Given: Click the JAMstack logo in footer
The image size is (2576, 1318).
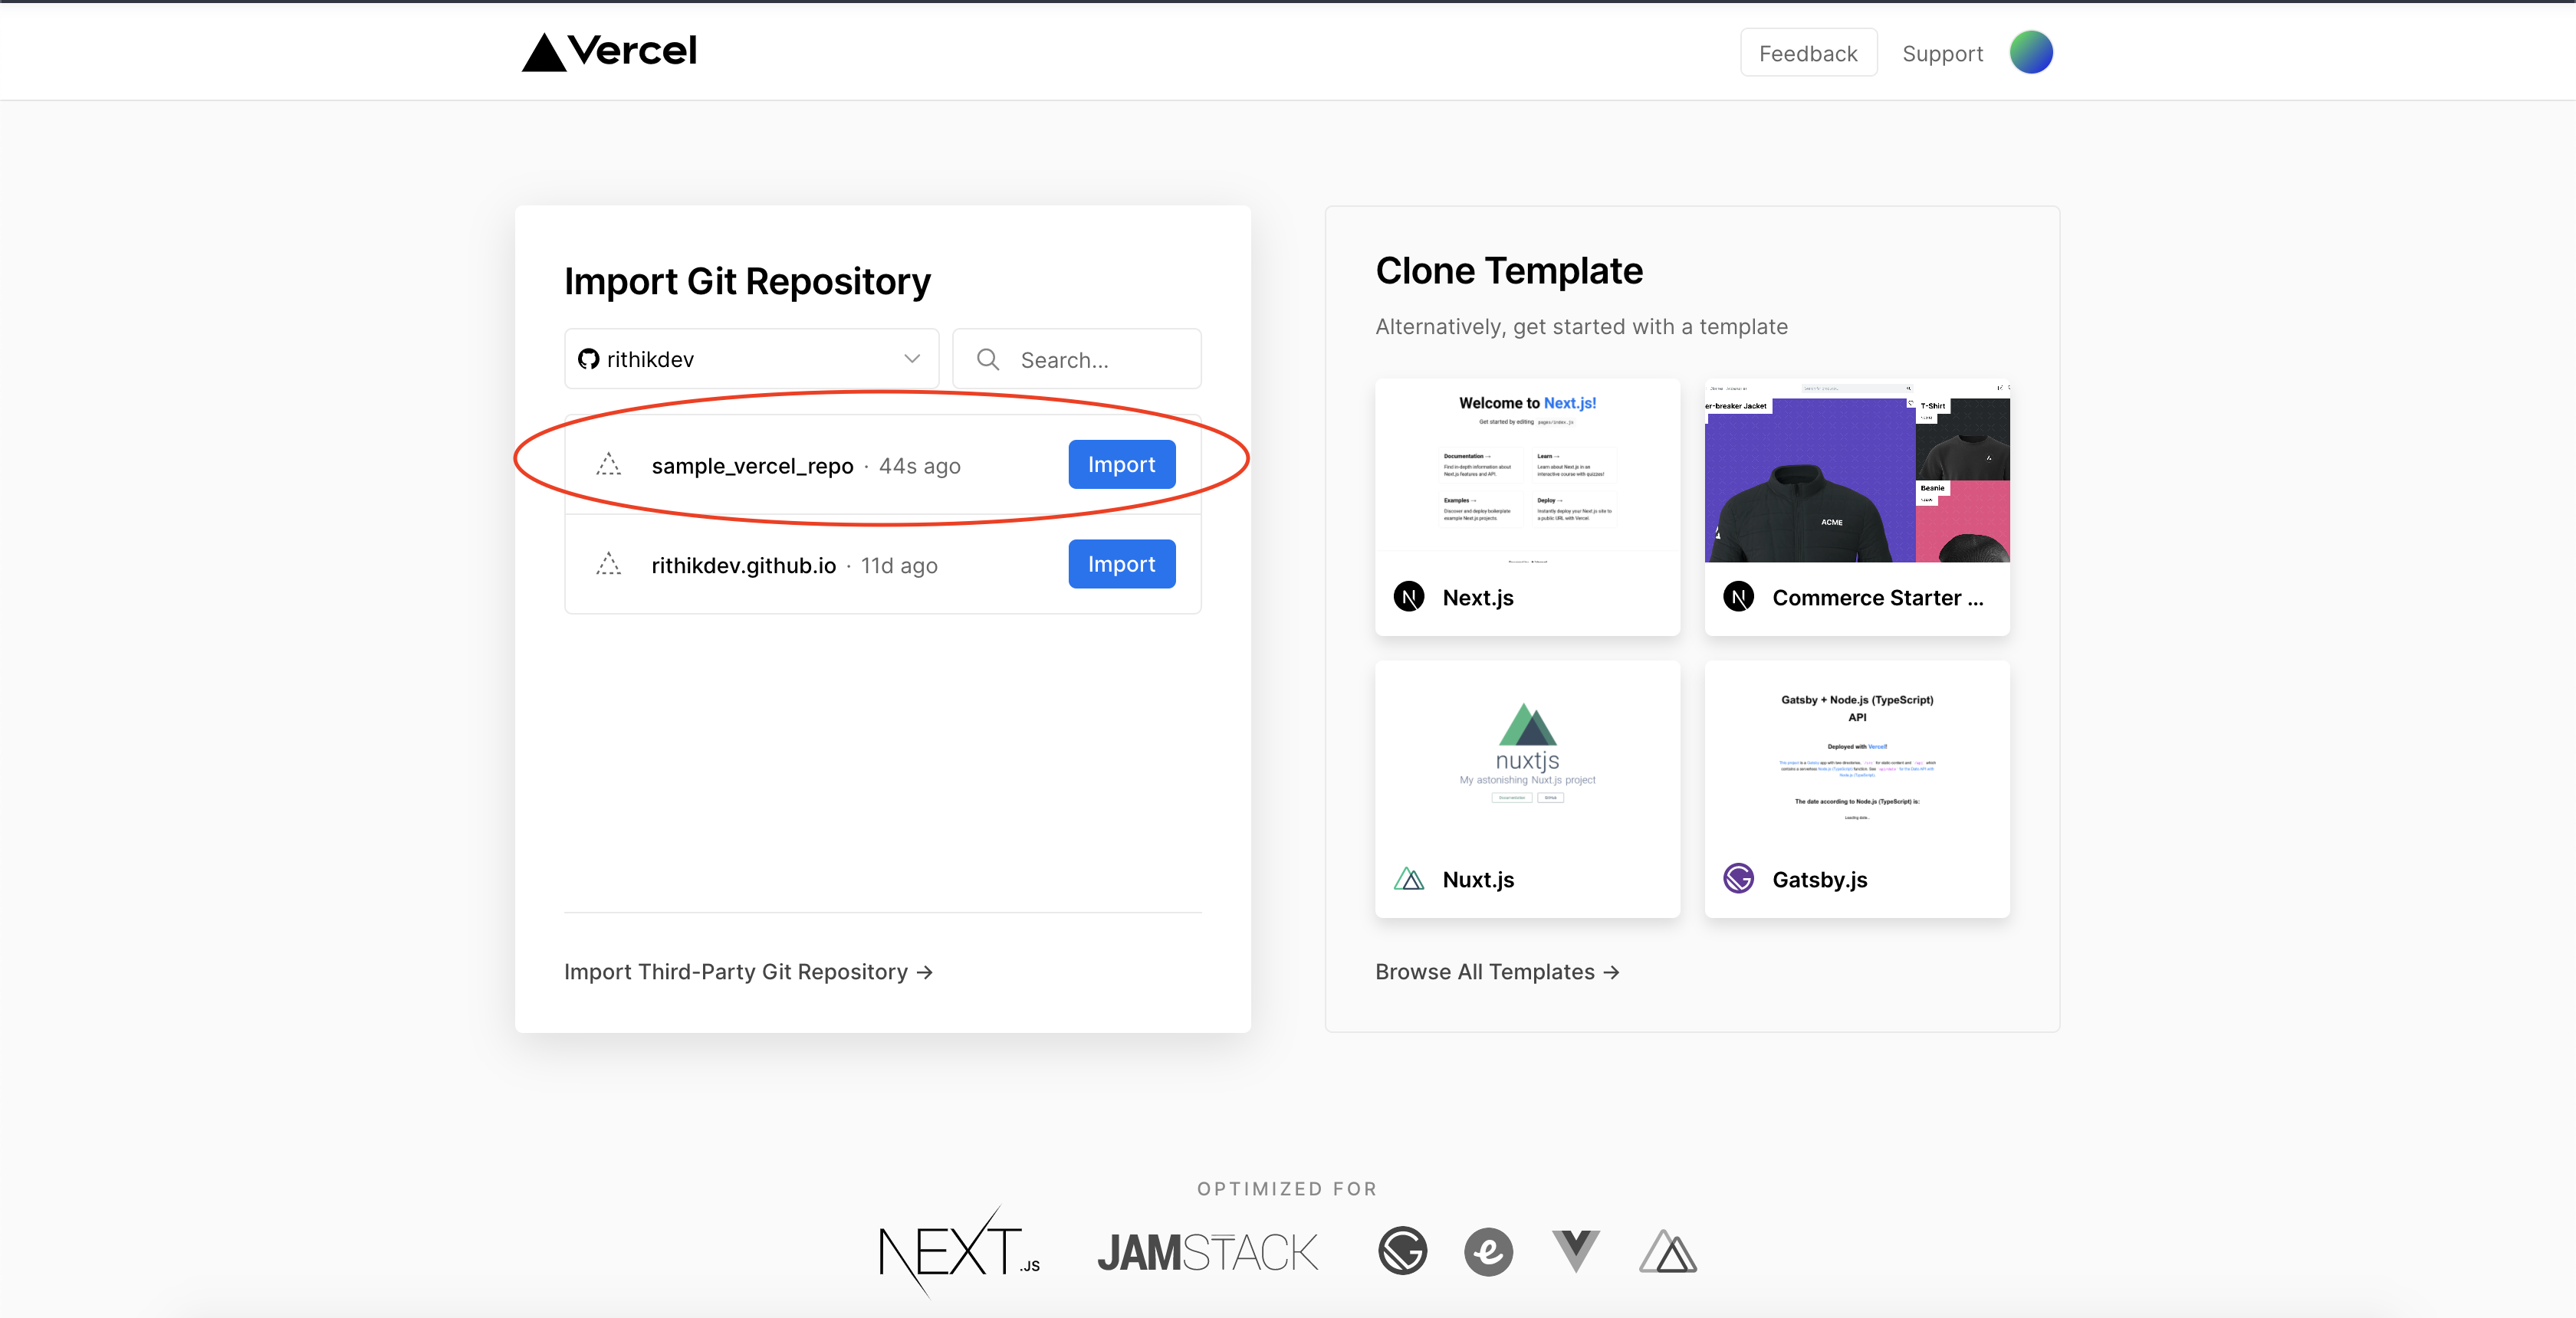Looking at the screenshot, I should pos(1207,1253).
